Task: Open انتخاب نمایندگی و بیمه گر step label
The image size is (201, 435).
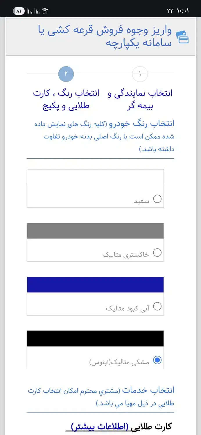Action: coord(140,99)
